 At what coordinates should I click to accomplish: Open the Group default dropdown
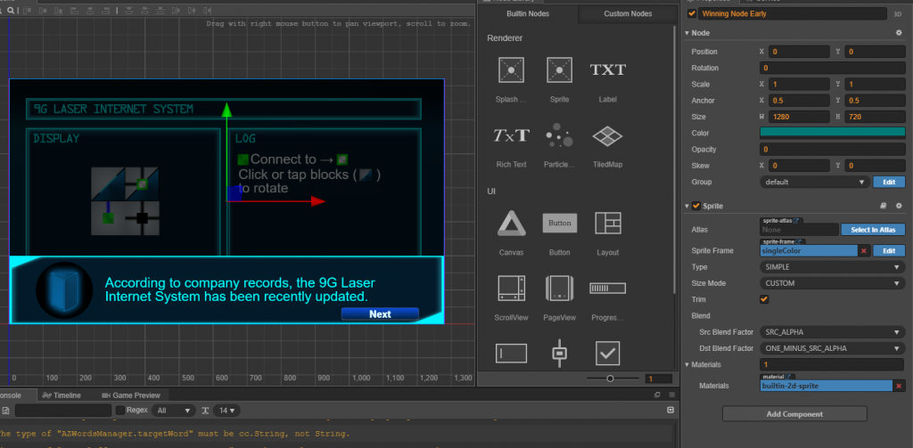pos(815,182)
